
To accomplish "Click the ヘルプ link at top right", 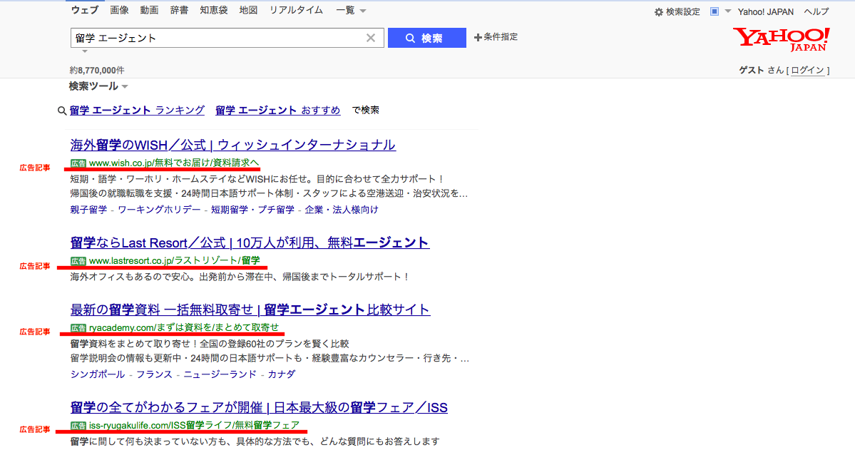I will (816, 12).
